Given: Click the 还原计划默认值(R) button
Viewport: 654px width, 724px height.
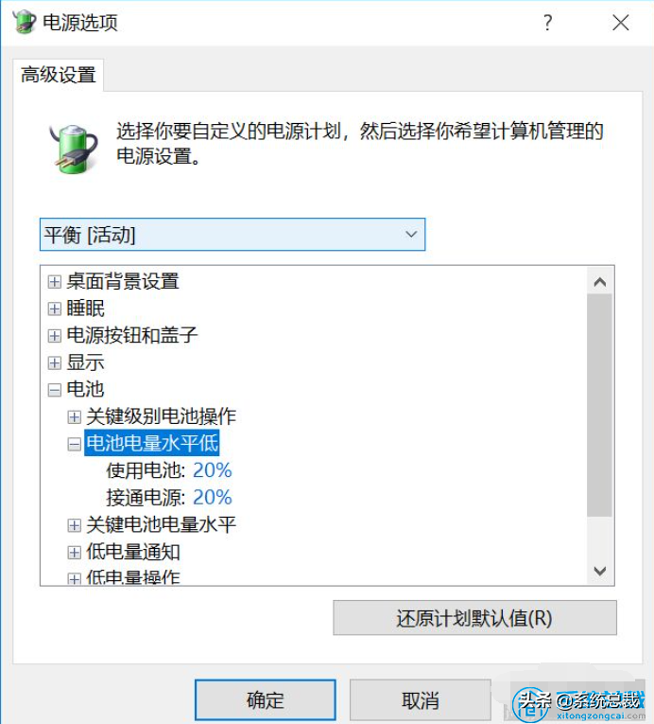Looking at the screenshot, I should (474, 618).
